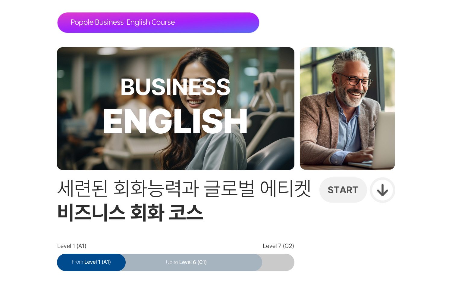Click the bold title 비즈니스 회화 코스
This screenshot has height=301, width=452.
tap(130, 212)
